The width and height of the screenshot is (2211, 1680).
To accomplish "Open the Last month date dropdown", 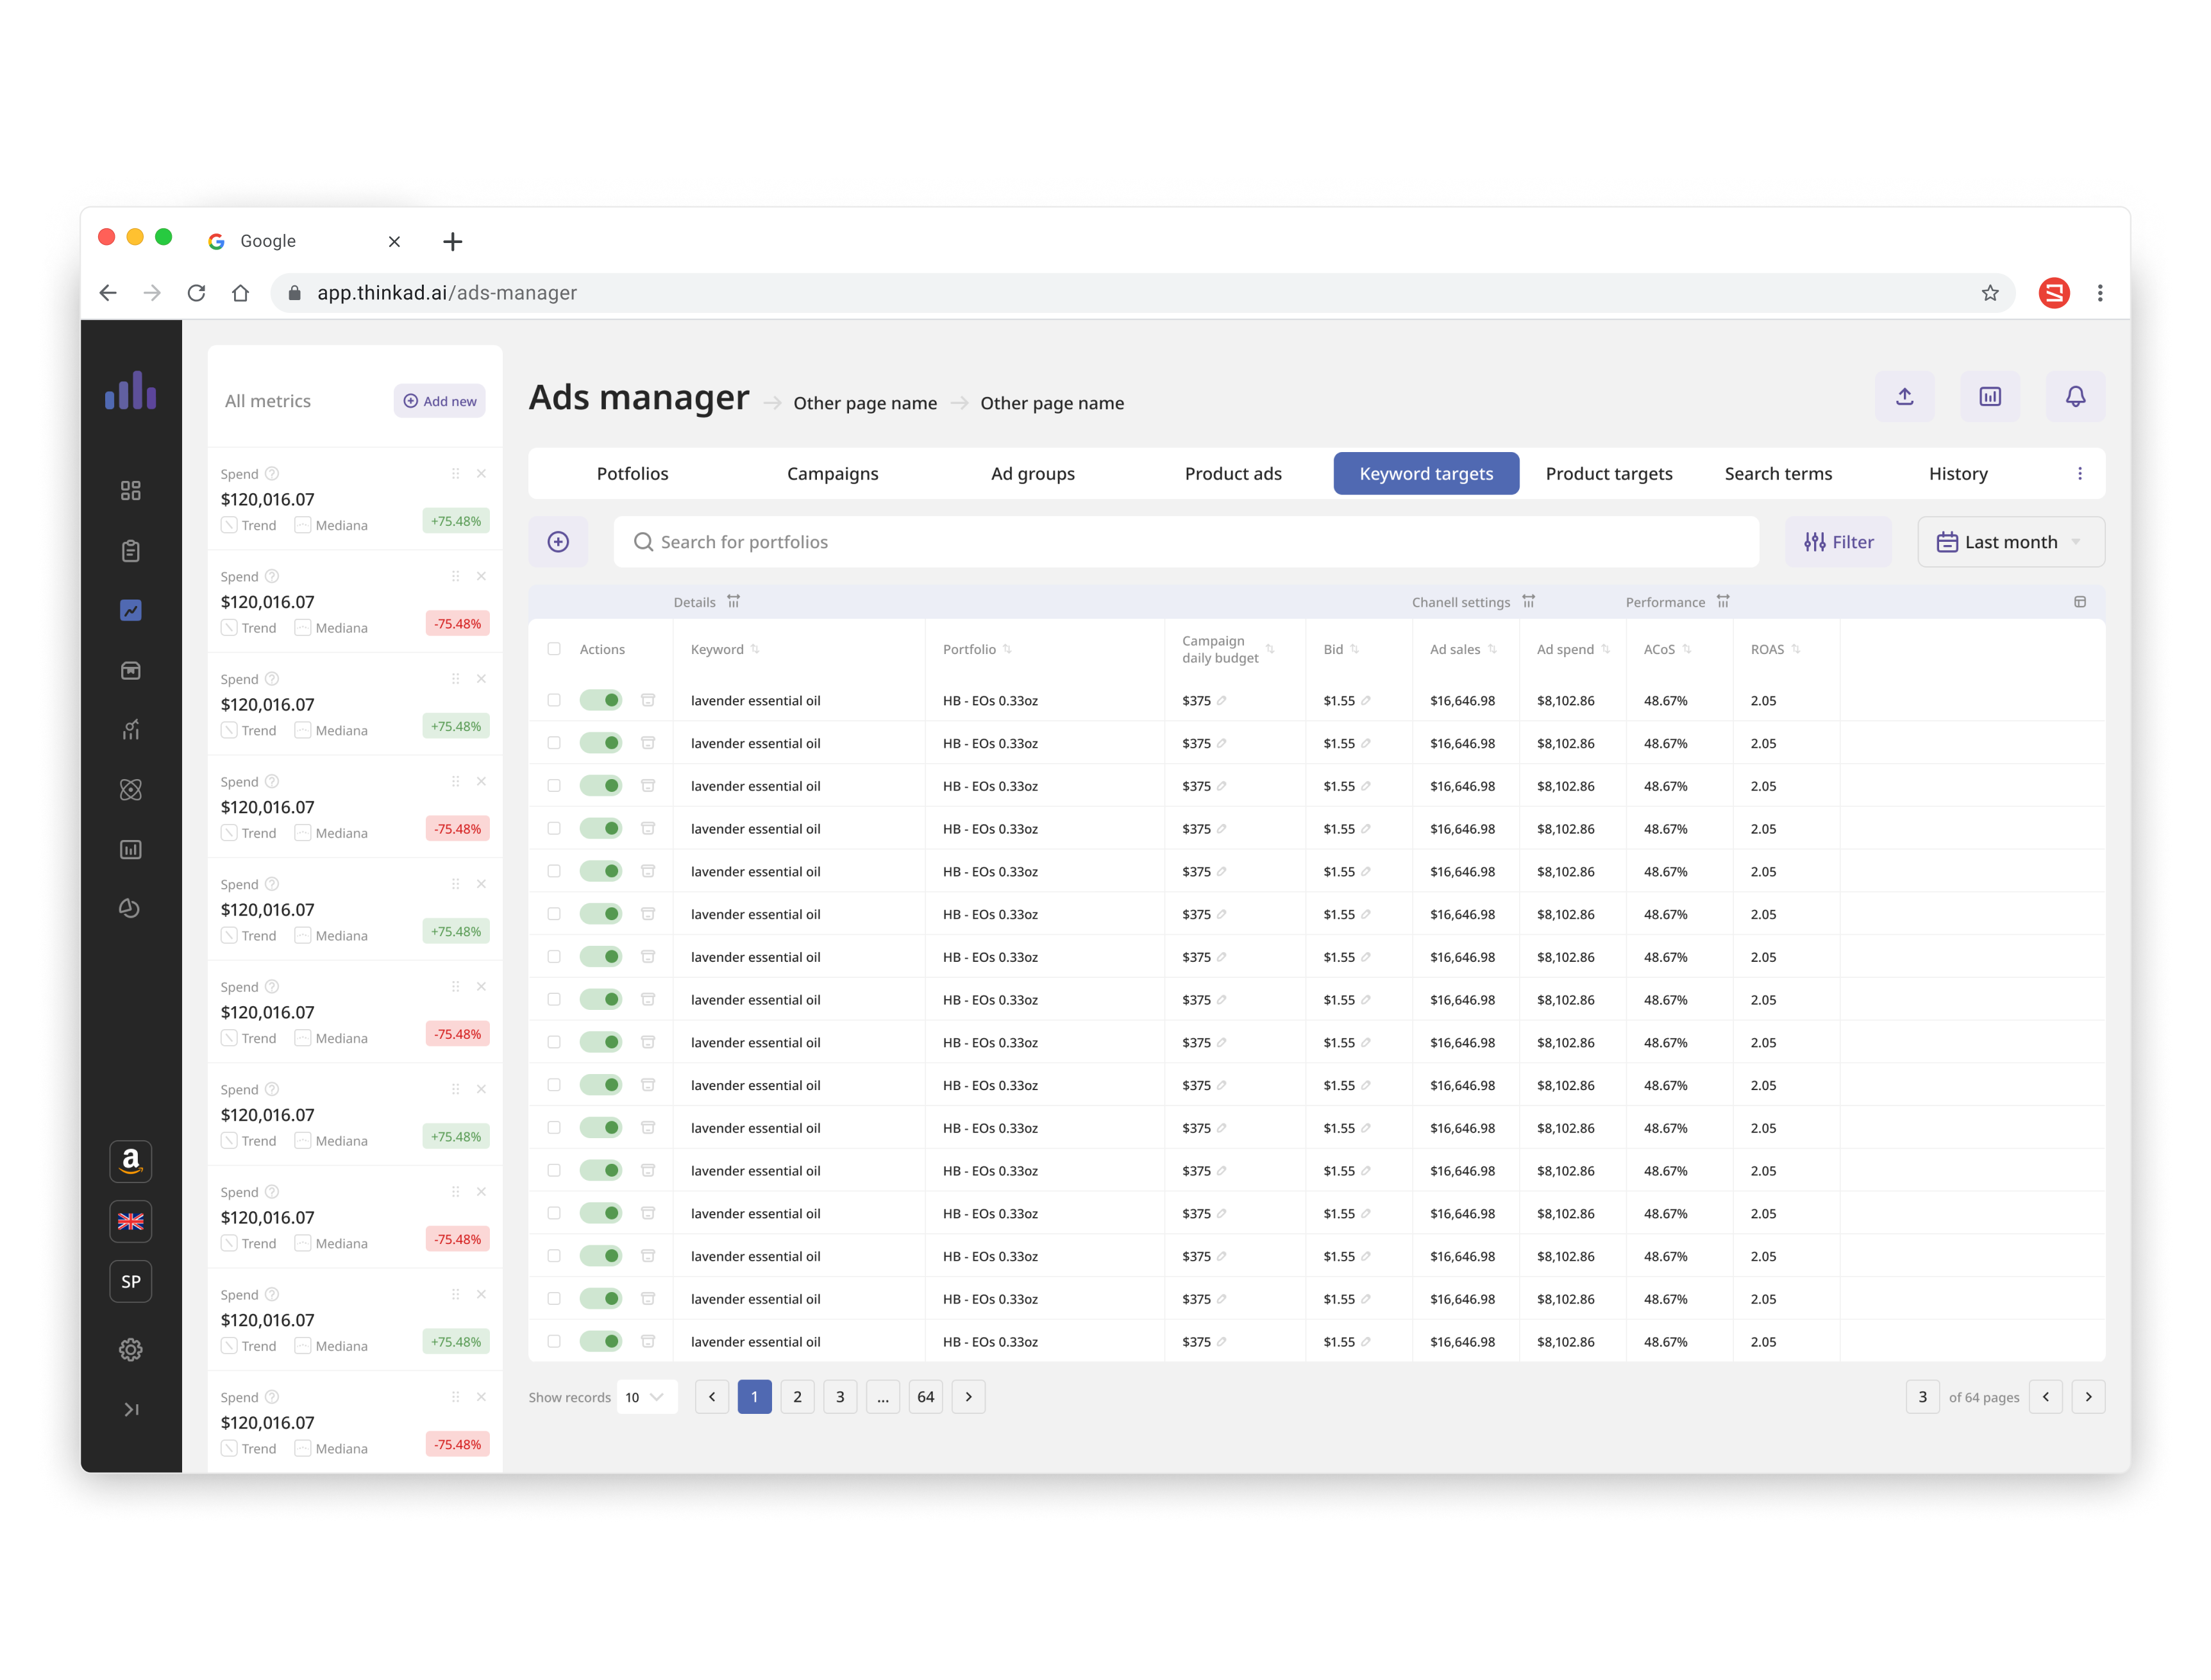I will (x=2011, y=542).
